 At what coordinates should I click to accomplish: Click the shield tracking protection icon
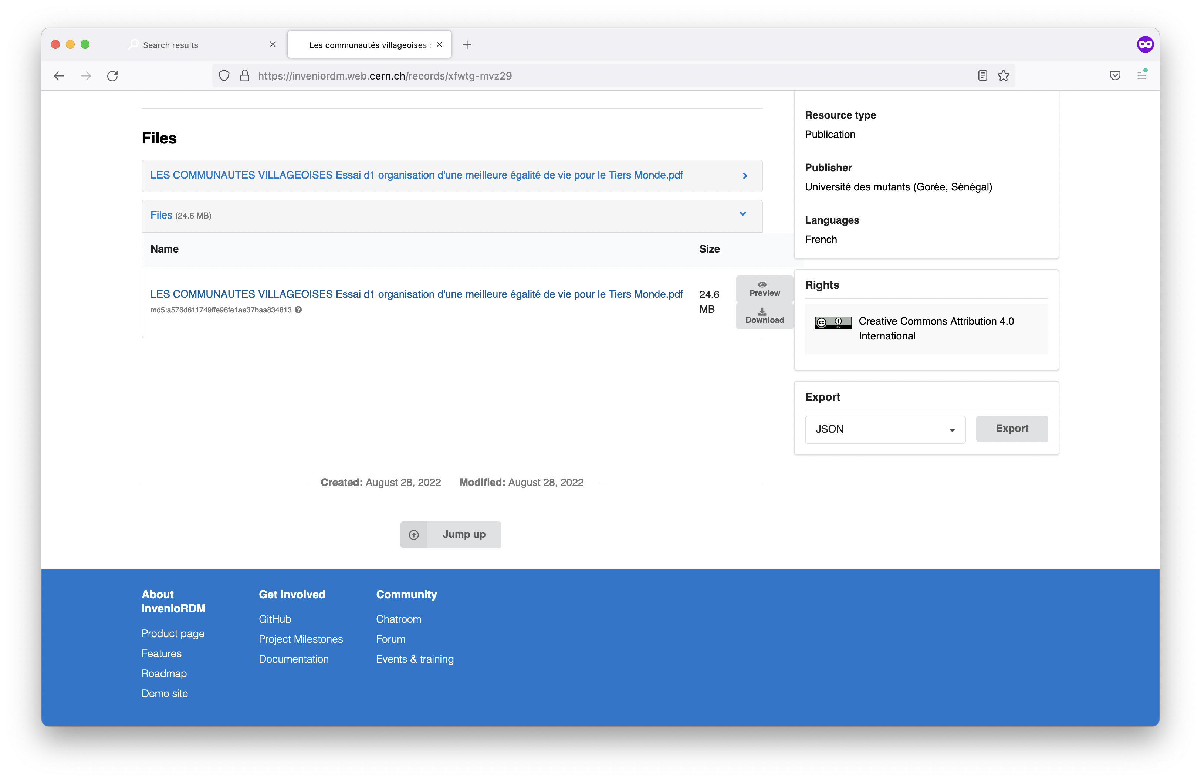click(x=224, y=75)
